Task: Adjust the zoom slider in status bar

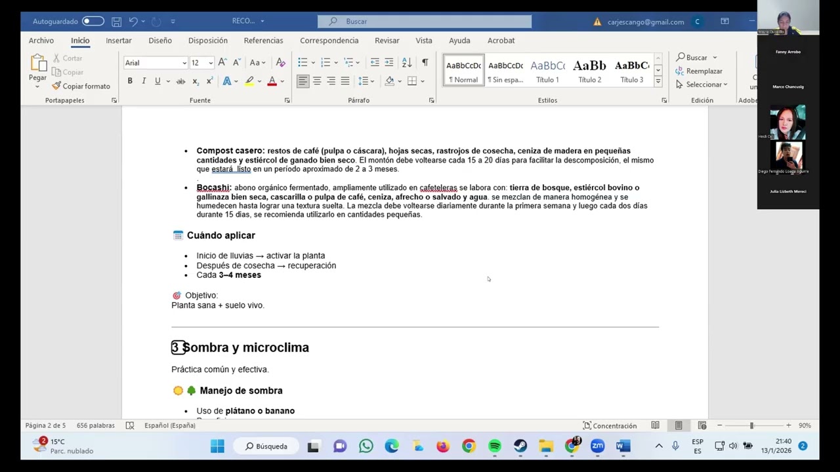Action: pos(752,425)
